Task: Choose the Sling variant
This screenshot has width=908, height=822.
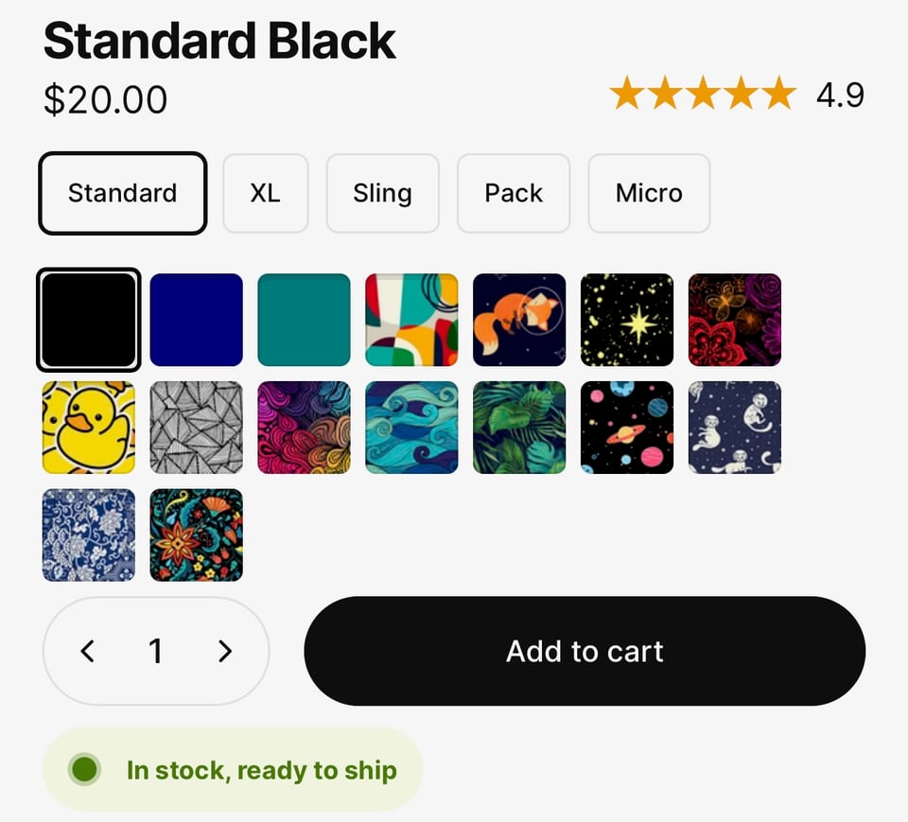Action: point(382,193)
